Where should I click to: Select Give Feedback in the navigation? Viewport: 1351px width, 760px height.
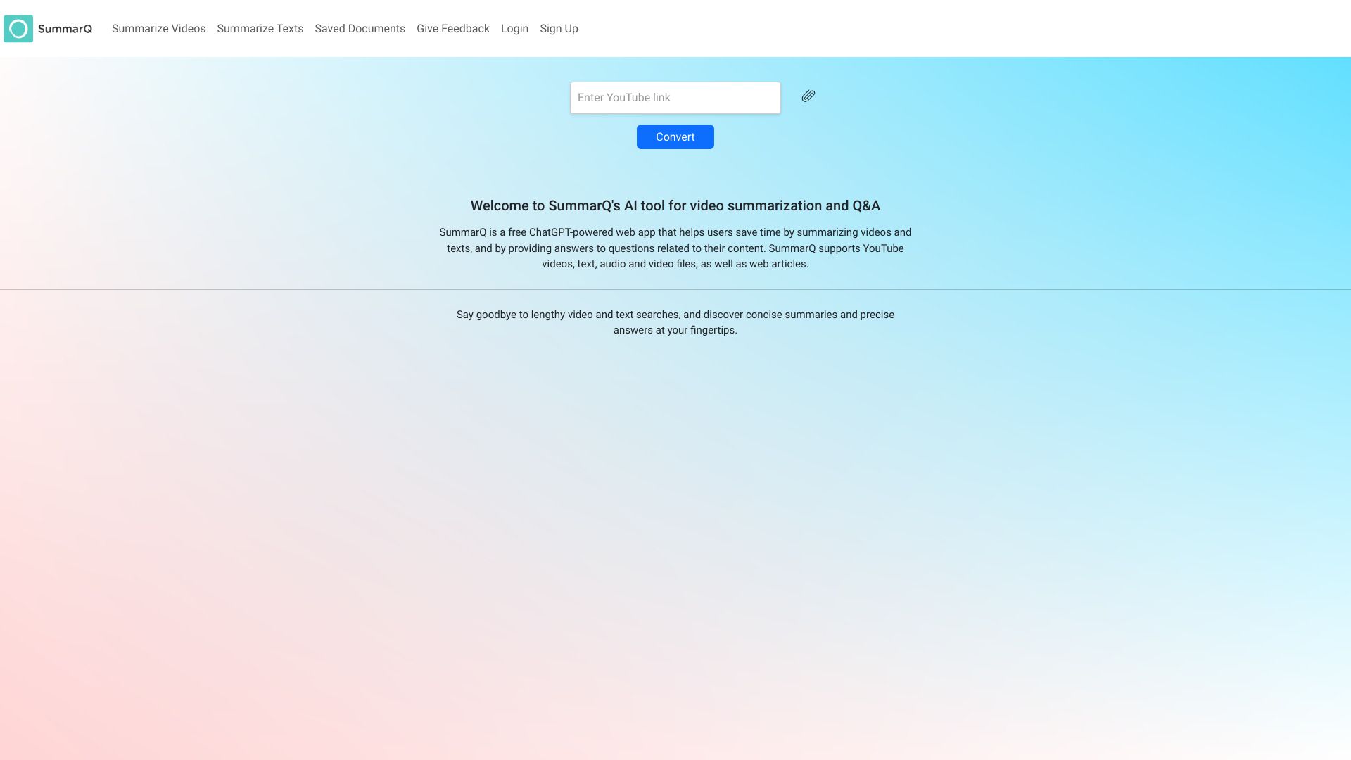[x=452, y=29]
